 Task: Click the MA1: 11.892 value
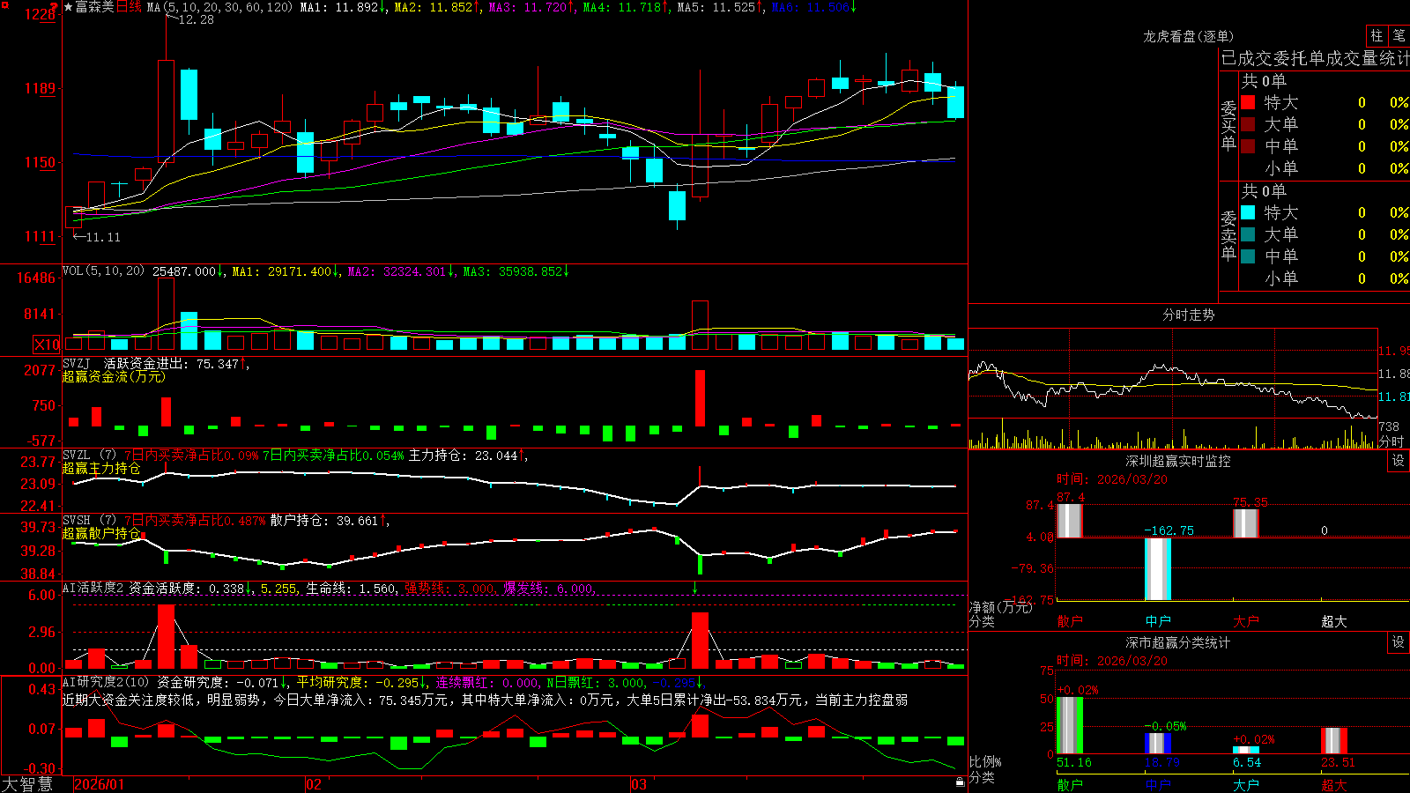(340, 7)
